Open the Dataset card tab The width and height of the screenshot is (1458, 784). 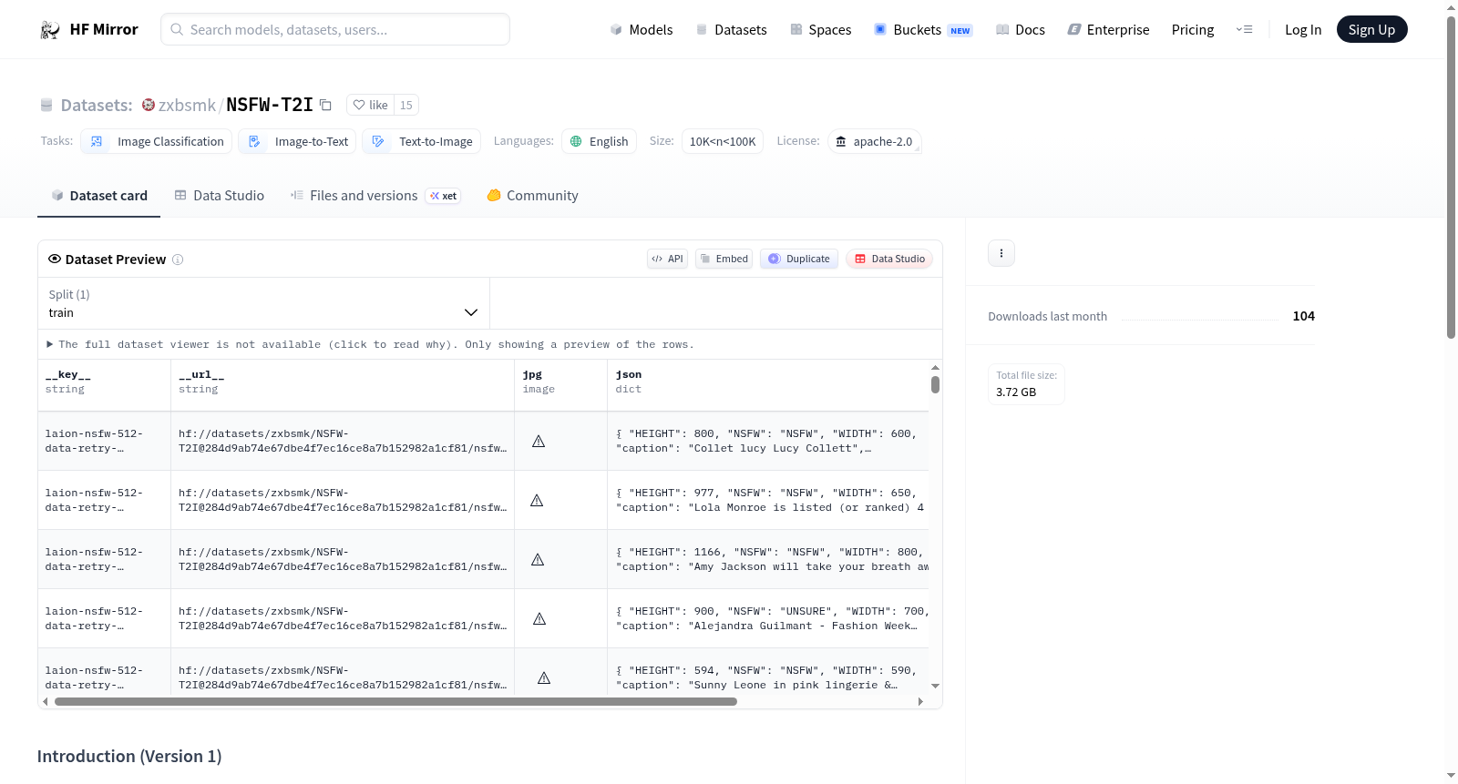99,196
